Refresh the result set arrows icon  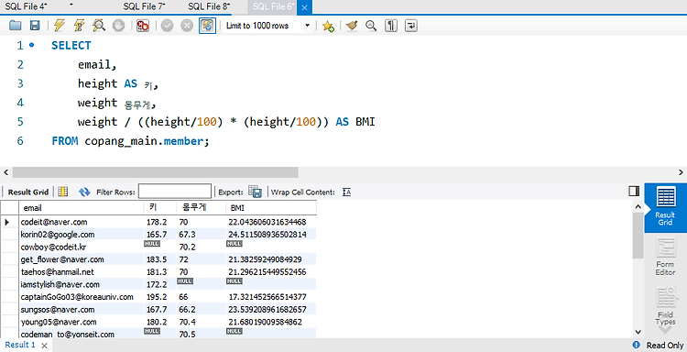point(84,192)
